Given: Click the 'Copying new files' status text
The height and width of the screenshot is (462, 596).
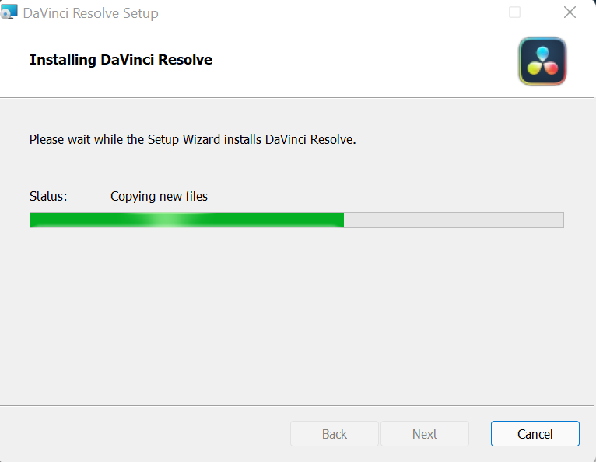Looking at the screenshot, I should point(159,197).
